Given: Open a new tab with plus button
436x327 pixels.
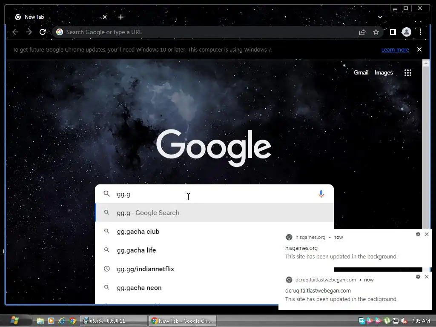Looking at the screenshot, I should pos(120,17).
